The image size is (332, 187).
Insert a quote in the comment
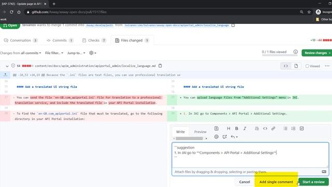(257, 128)
